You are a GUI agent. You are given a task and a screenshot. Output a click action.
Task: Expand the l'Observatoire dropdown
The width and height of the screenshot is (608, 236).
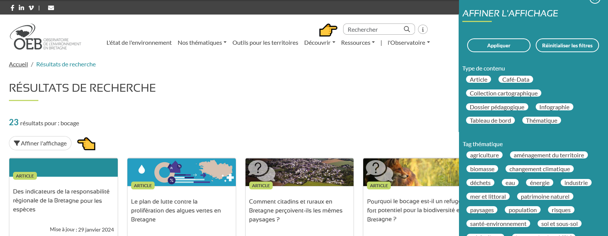[409, 43]
